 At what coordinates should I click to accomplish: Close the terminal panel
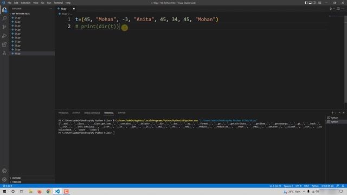point(343,113)
